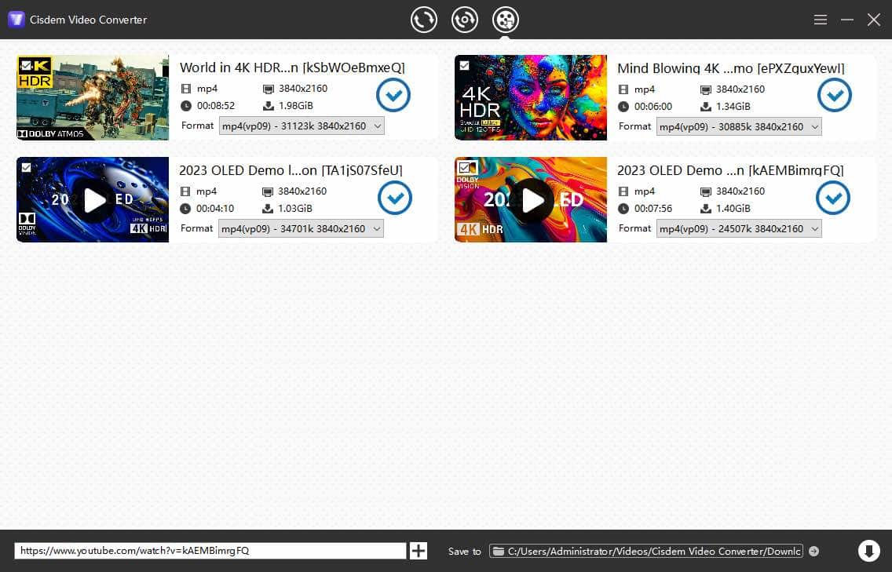This screenshot has width=892, height=572.
Task: Click the duration text "00:06:00"
Action: [653, 107]
